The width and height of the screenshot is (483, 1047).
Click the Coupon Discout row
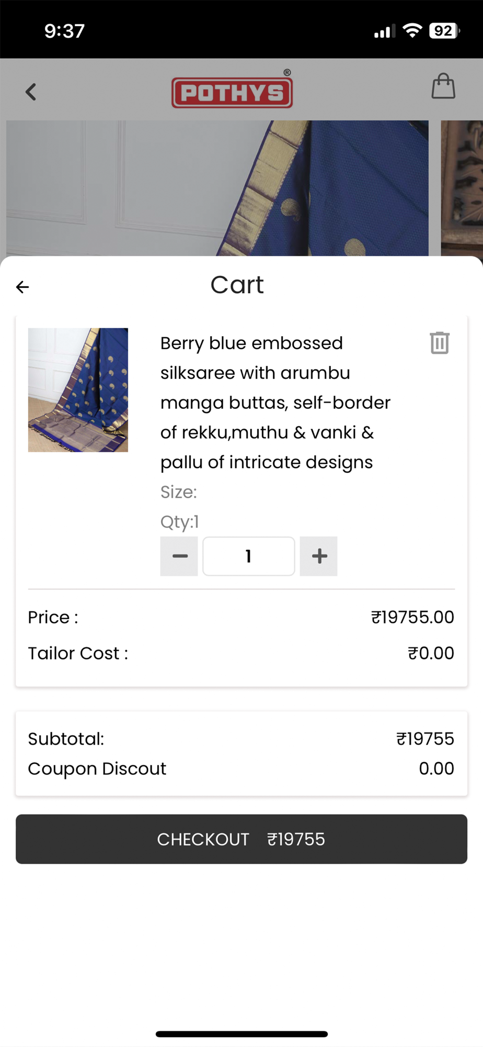241,768
